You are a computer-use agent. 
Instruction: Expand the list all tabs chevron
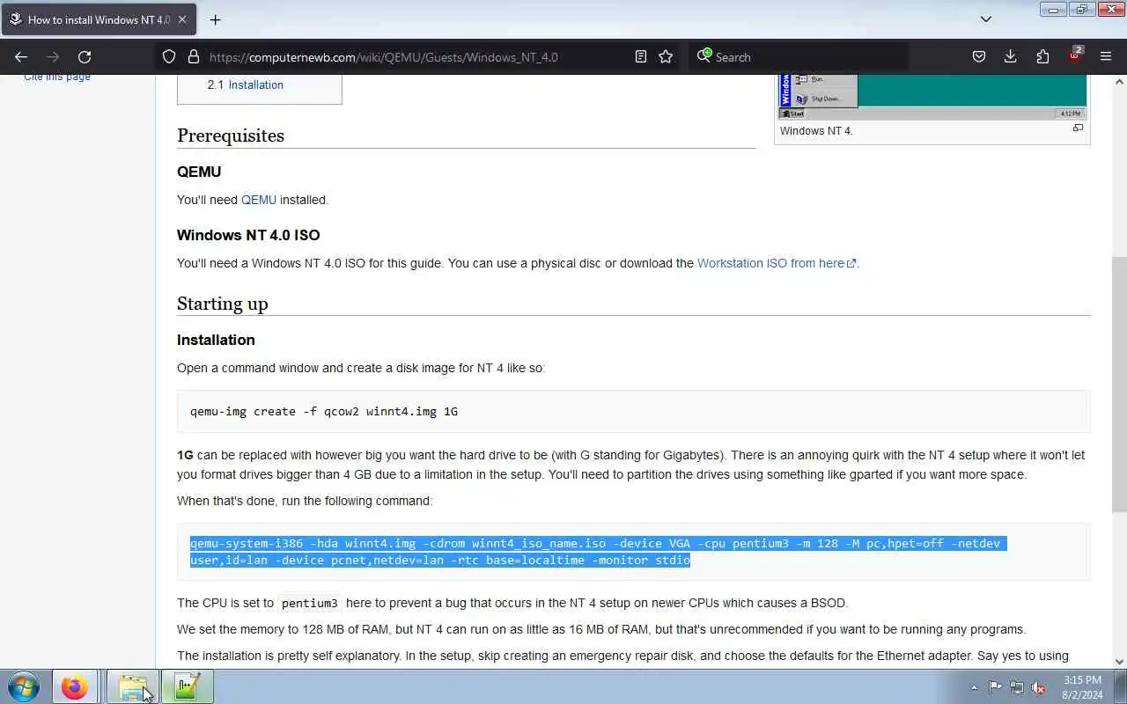pyautogui.click(x=986, y=18)
